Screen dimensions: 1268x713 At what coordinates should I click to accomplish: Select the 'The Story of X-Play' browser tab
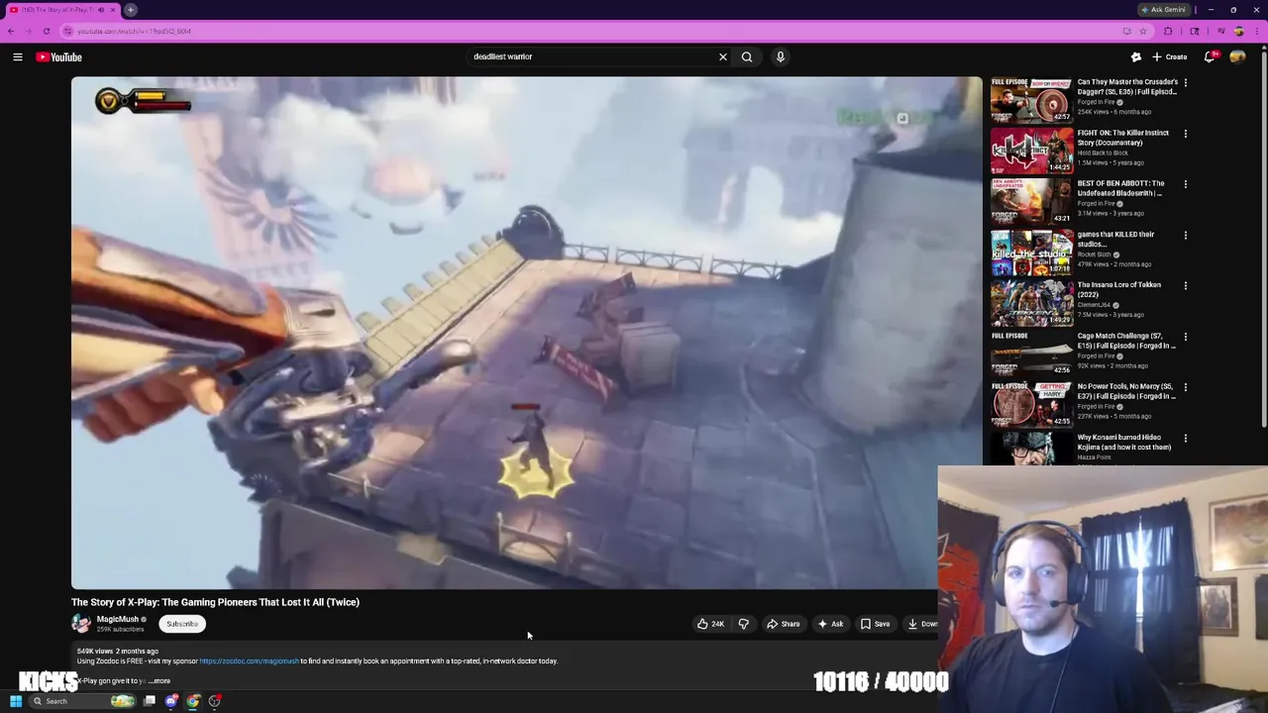click(x=62, y=10)
